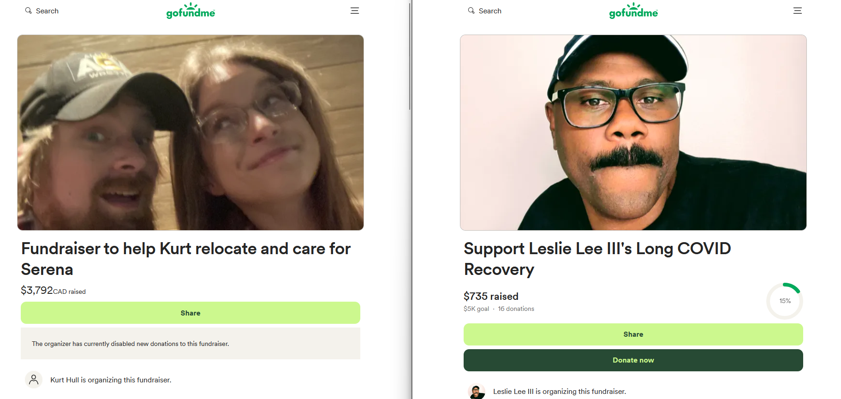Share the Leslie Lee III fundraiser
Screen dimensions: 841x399
633,334
